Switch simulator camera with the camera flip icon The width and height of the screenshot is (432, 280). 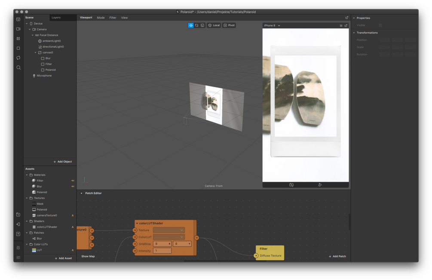[291, 185]
